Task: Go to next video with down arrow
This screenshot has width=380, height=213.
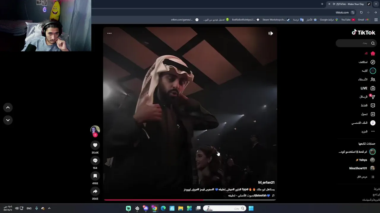Action: (8, 120)
